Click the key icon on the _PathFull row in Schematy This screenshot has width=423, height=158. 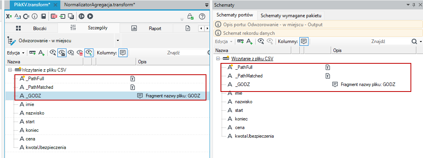tap(328, 67)
